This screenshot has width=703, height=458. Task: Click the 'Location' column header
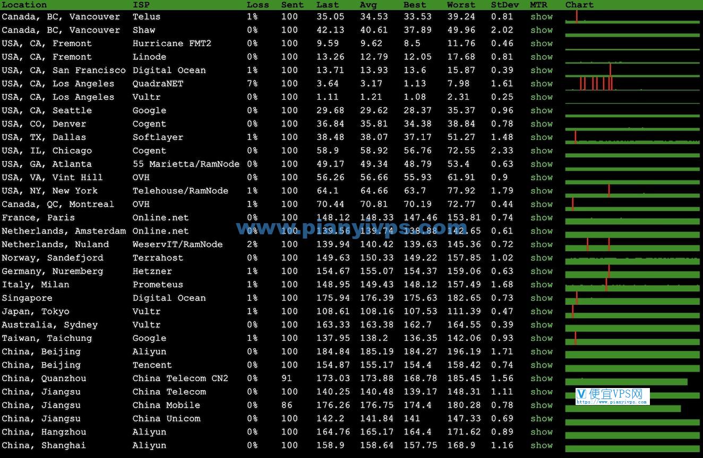point(24,5)
